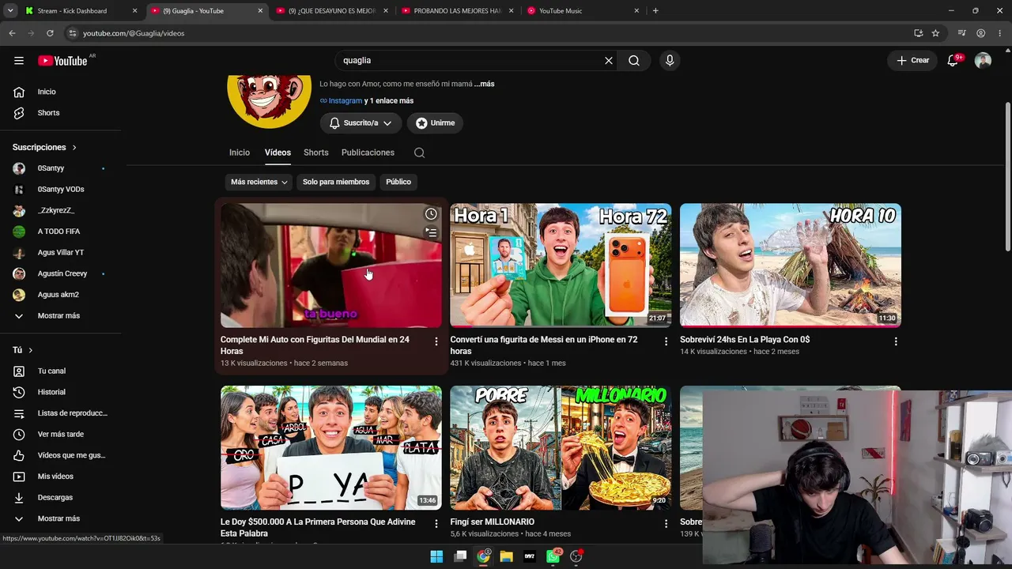Open the channel's Publicaciones tab

(x=368, y=153)
